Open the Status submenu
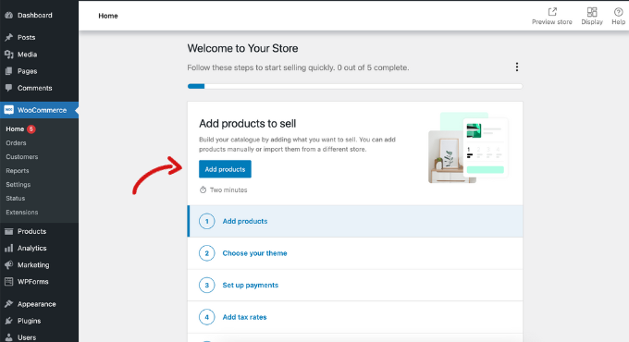Viewport: 629px width, 342px height. [15, 198]
